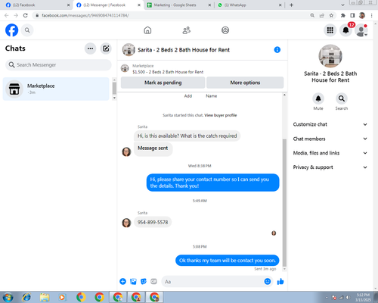The width and height of the screenshot is (378, 303).
Task: Go to the Home feed icon
Action: [147, 30]
